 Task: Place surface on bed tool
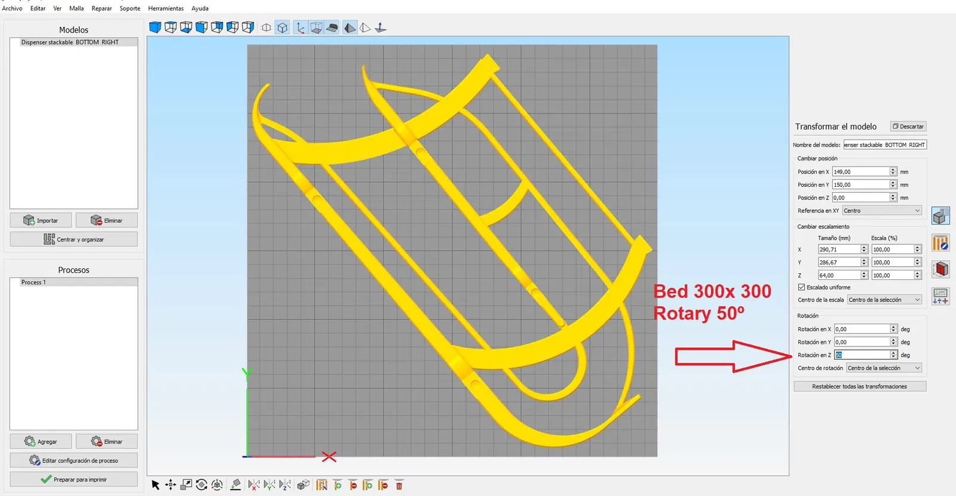(x=235, y=485)
